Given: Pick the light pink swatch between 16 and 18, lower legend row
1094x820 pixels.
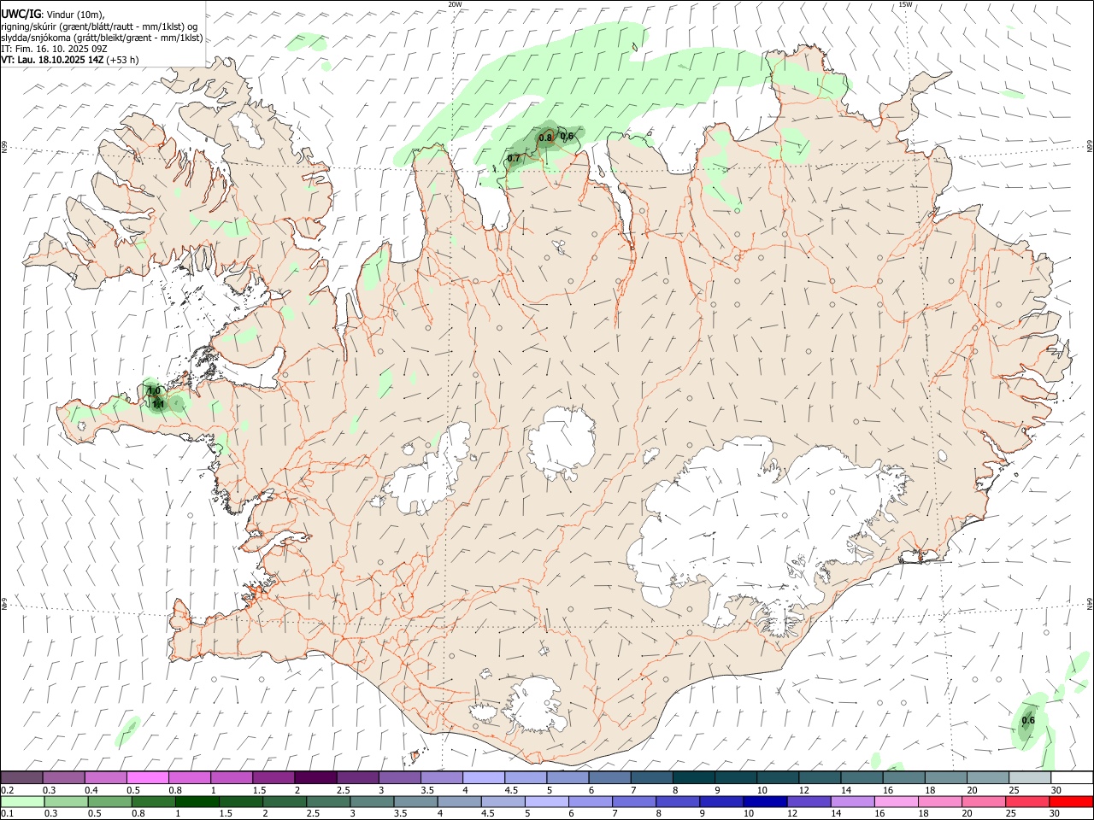Looking at the screenshot, I should tap(895, 802).
